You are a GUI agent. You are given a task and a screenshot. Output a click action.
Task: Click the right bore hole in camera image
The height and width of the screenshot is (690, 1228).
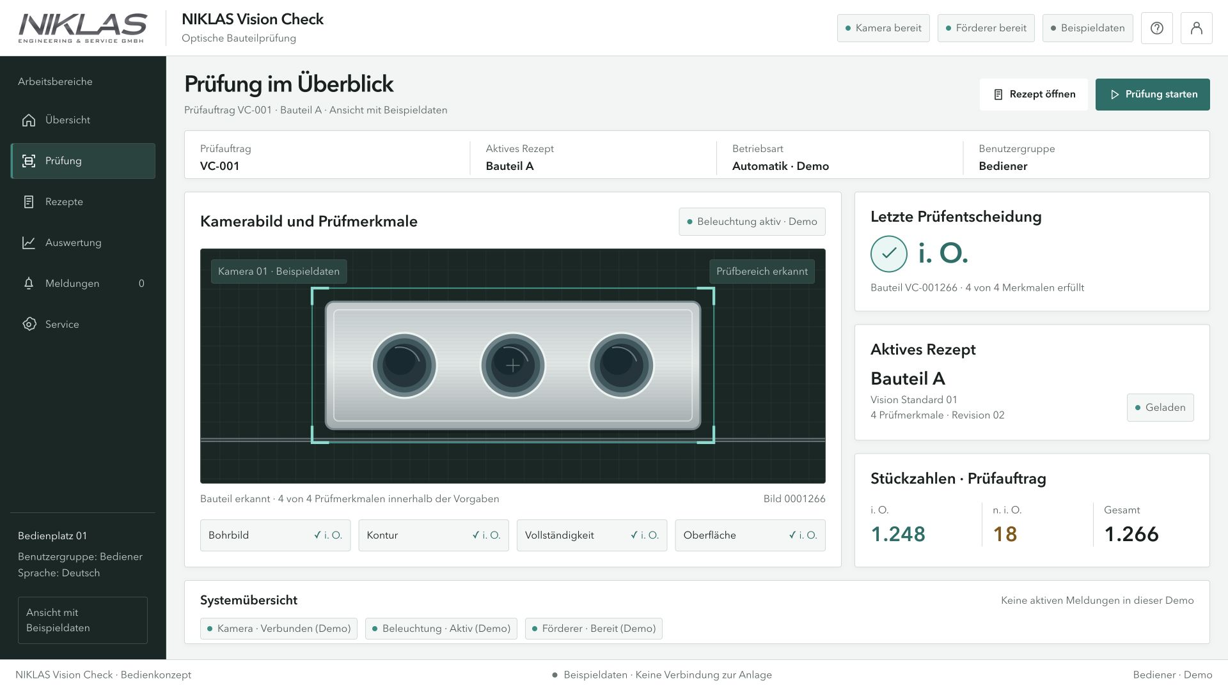[x=621, y=365]
